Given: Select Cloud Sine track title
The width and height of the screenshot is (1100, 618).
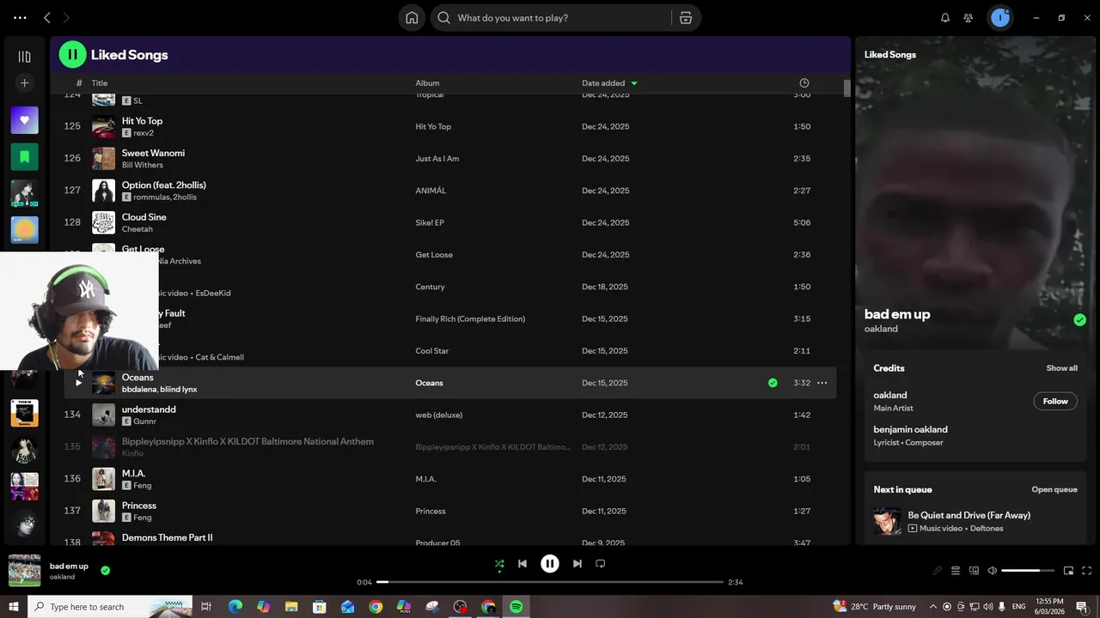Looking at the screenshot, I should 144,217.
